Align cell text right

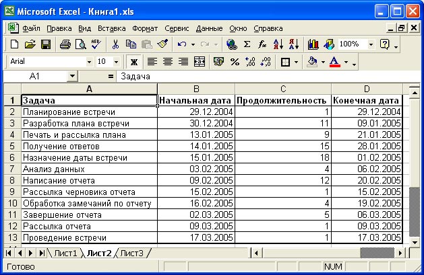coord(183,62)
